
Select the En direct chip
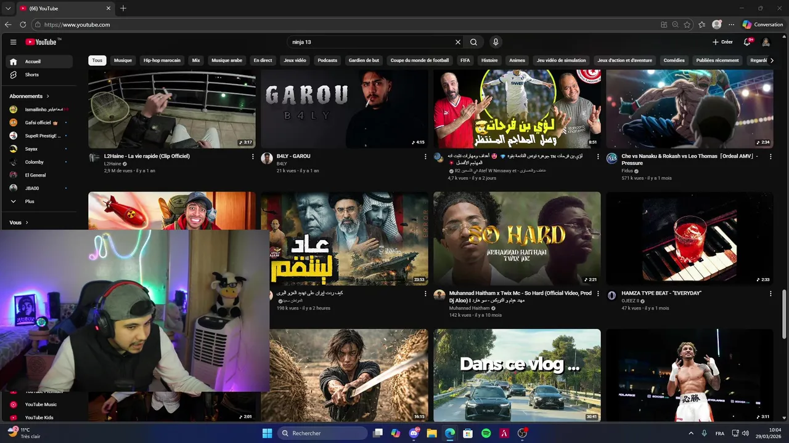(x=263, y=60)
